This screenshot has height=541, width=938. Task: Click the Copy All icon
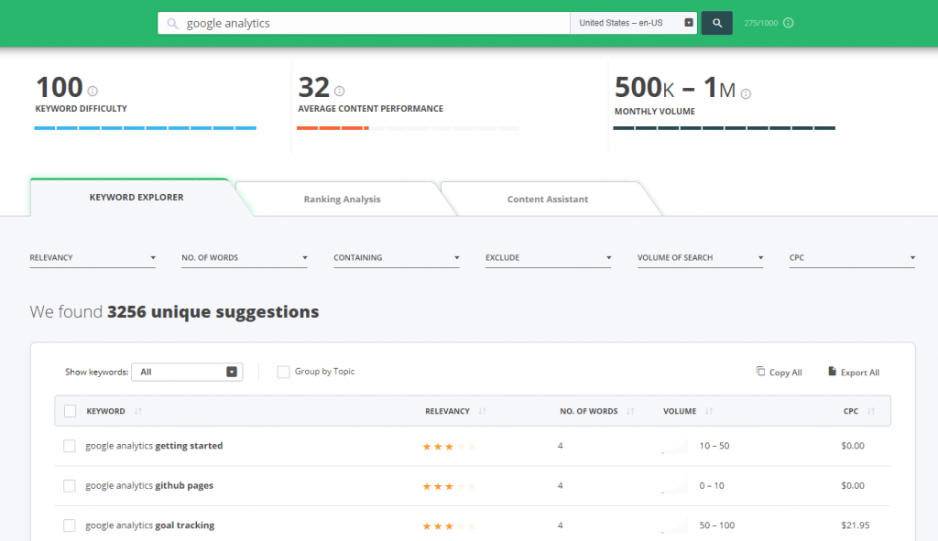[x=760, y=372]
